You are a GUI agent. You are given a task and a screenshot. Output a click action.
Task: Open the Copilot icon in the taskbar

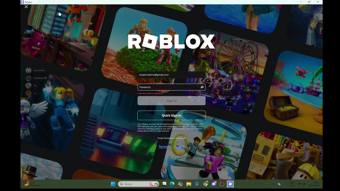(180, 184)
